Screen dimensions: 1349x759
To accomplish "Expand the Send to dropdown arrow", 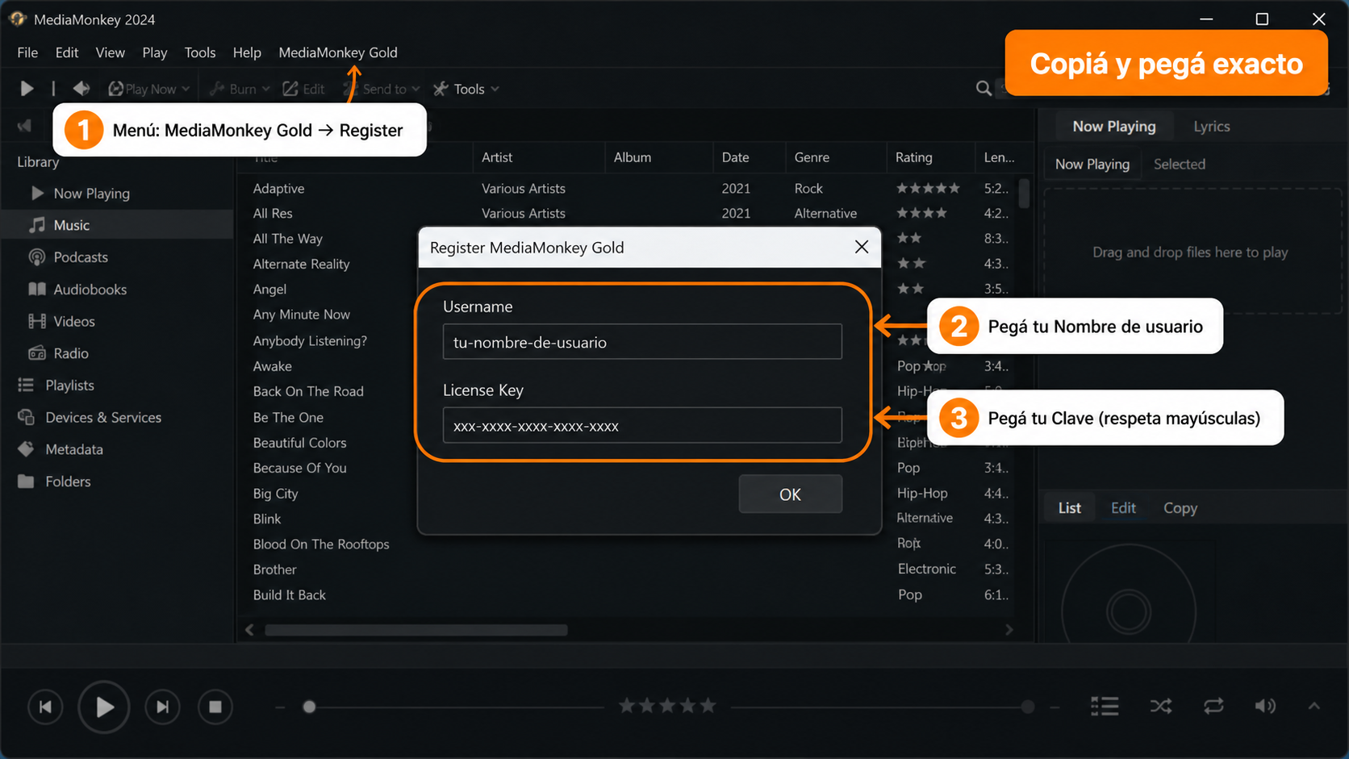I will click(416, 89).
